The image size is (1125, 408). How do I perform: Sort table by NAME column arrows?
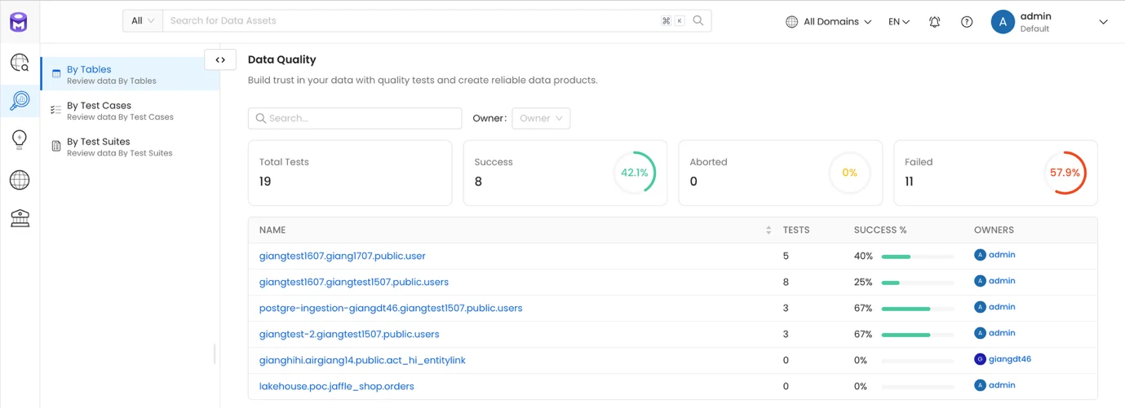(x=768, y=230)
